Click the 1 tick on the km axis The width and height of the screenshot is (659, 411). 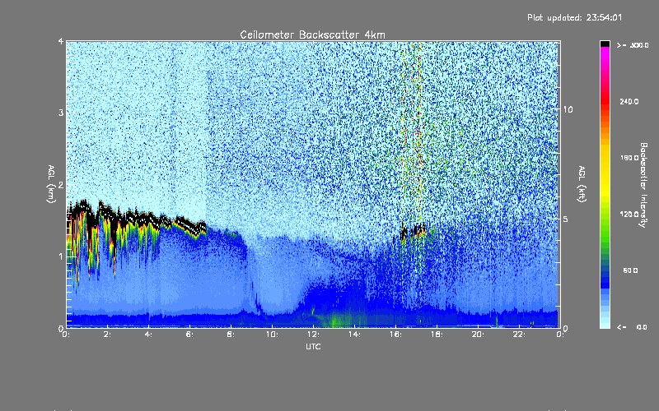[x=61, y=256]
